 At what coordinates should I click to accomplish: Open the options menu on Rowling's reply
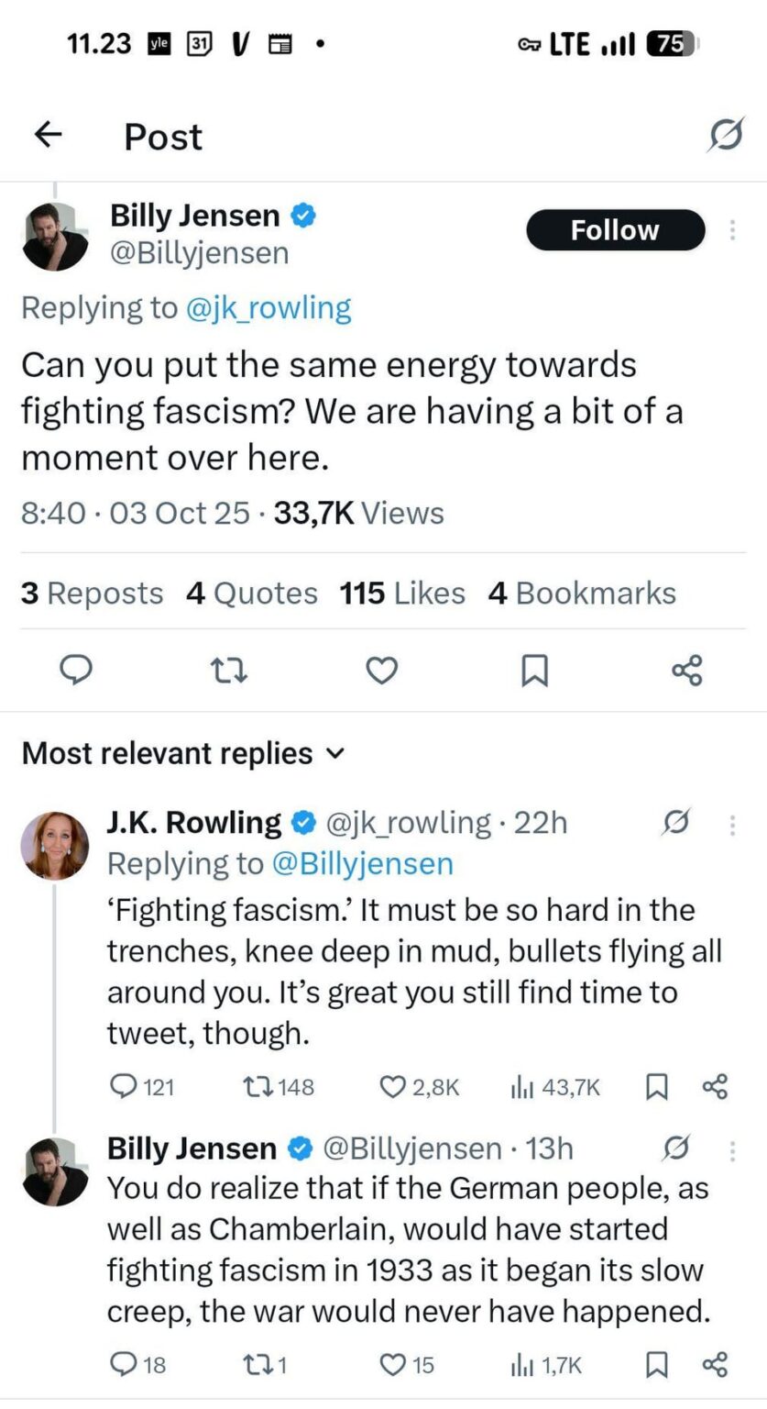click(731, 824)
